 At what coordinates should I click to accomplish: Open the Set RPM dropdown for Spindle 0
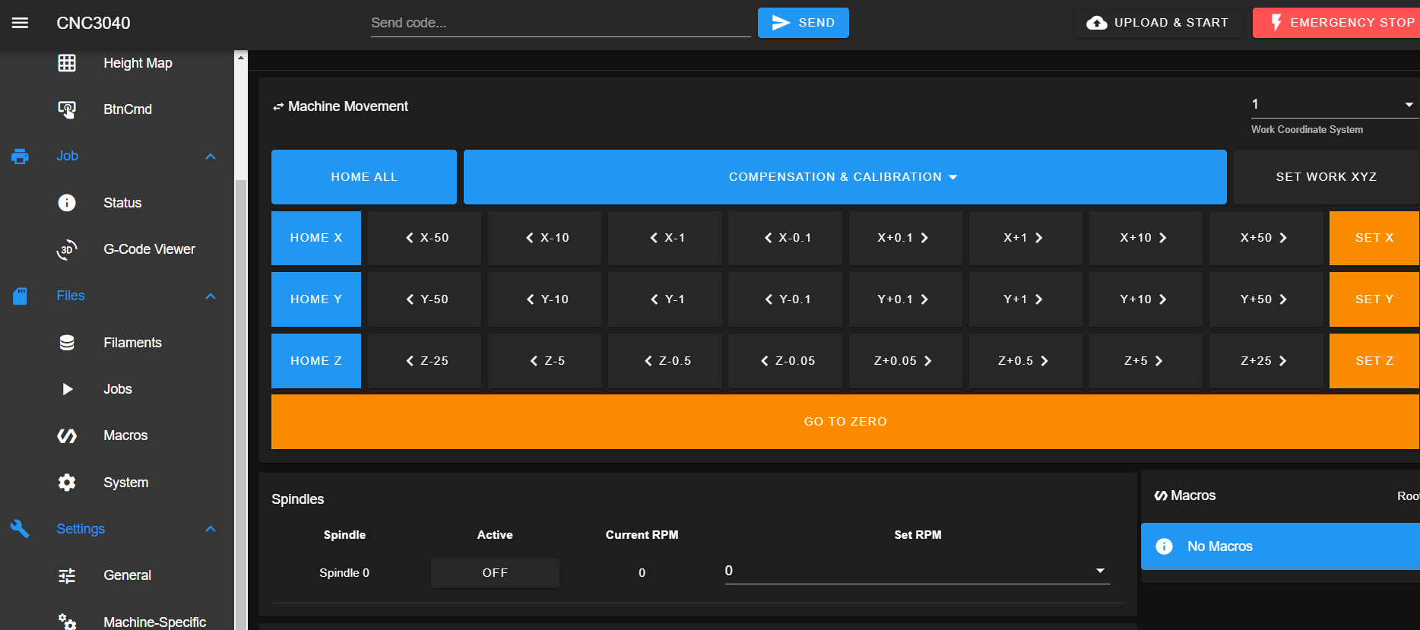[918, 571]
